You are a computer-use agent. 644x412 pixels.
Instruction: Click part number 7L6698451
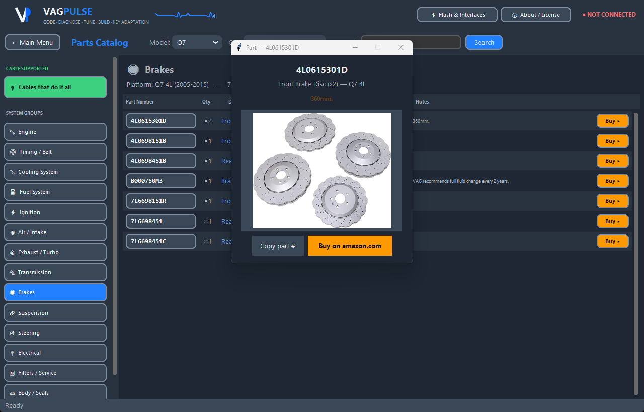click(x=161, y=221)
